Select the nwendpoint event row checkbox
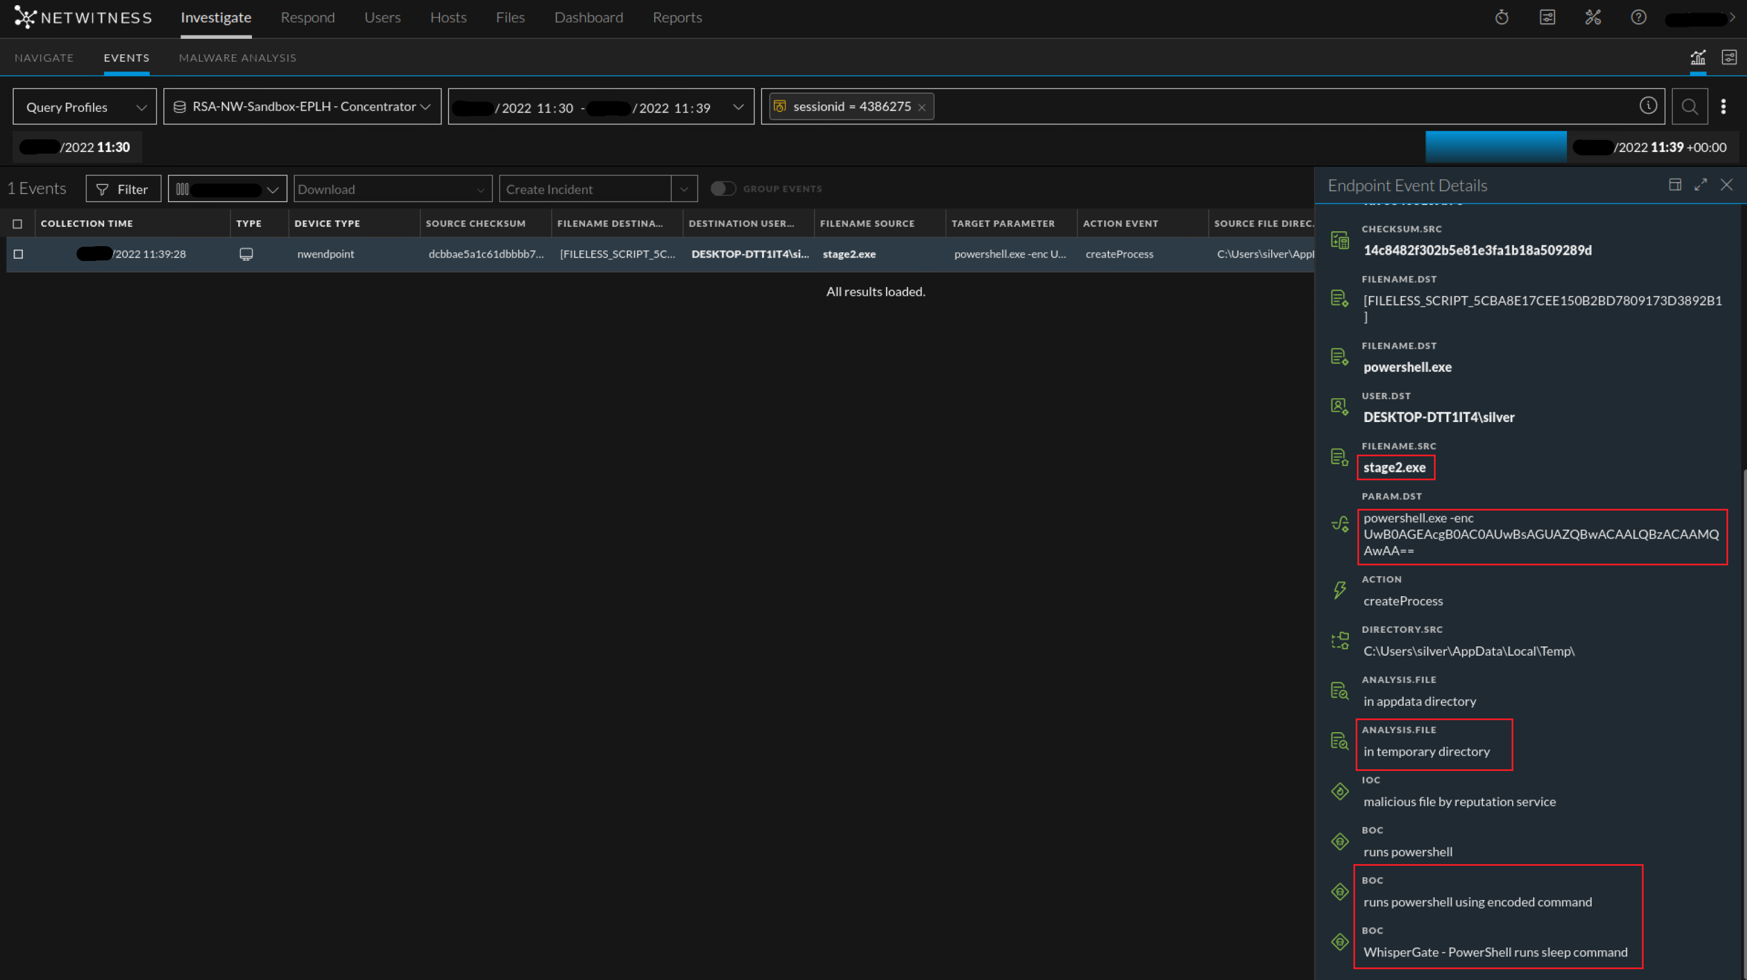 point(18,254)
